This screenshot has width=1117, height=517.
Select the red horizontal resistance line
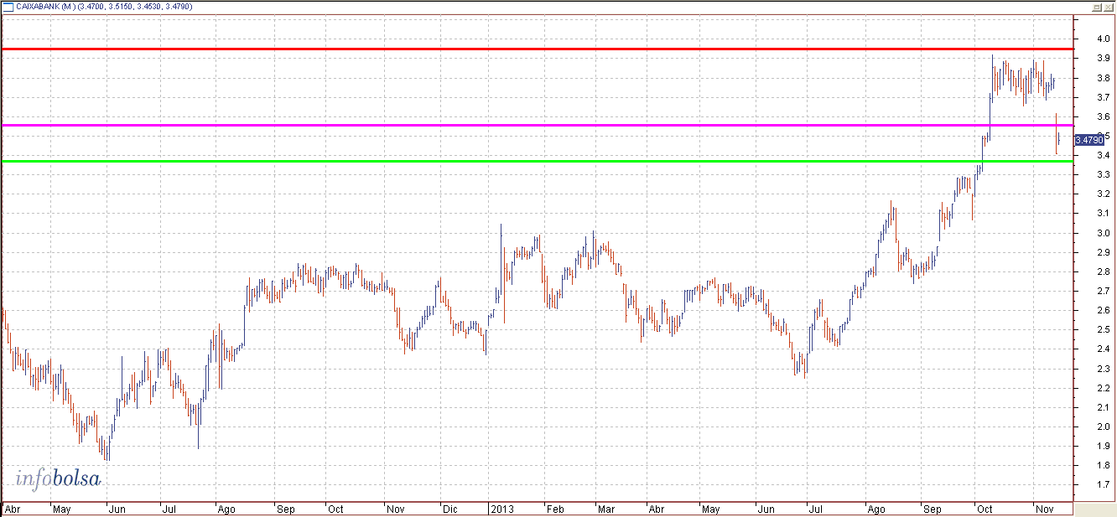tap(537, 49)
